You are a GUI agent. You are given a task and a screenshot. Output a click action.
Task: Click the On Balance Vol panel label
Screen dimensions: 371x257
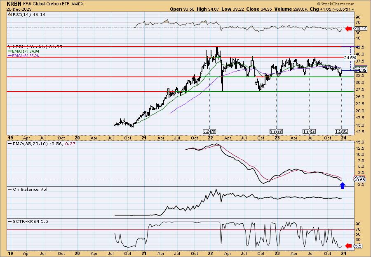tap(28, 189)
